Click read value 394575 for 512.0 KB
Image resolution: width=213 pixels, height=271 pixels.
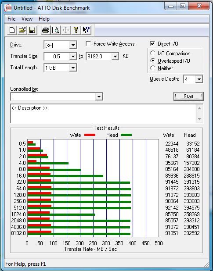pos(191,207)
